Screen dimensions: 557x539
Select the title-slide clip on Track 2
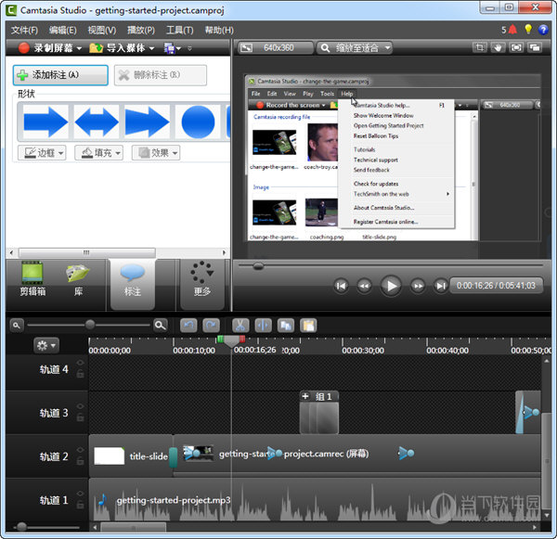131,456
